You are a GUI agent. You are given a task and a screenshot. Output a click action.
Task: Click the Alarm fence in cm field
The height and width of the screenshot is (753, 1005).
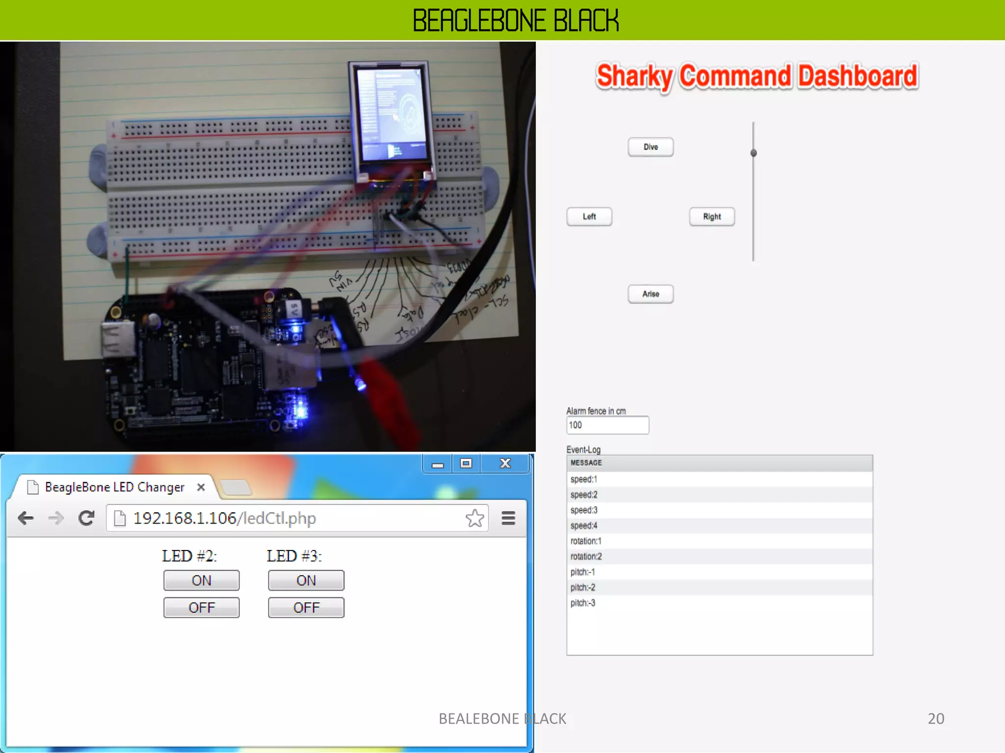[x=608, y=425]
